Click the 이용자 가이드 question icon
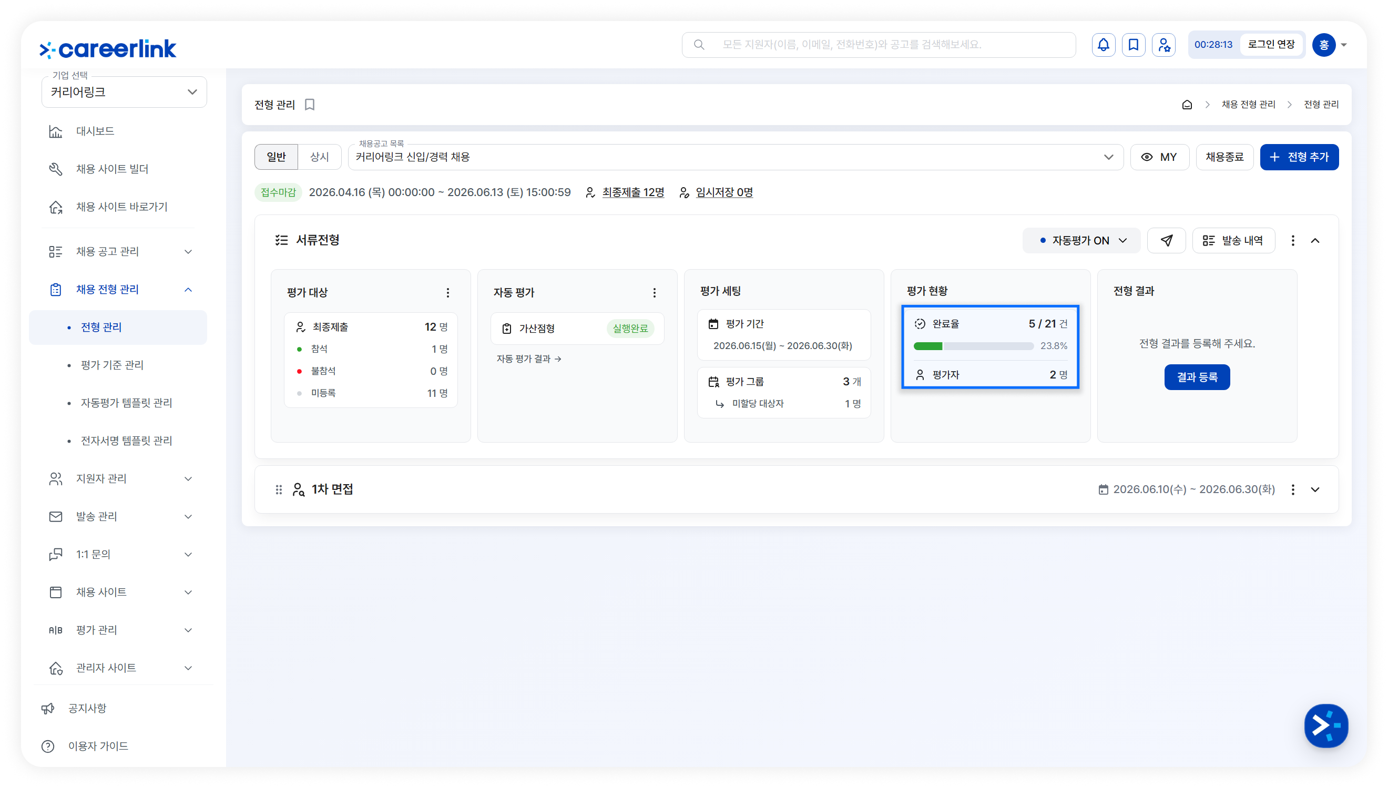 tap(48, 746)
